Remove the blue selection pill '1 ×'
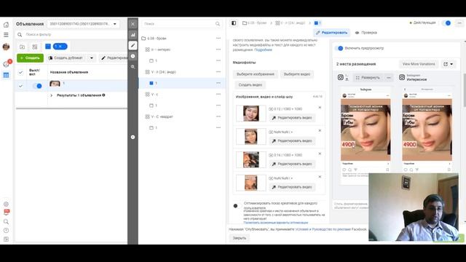 click(x=60, y=47)
